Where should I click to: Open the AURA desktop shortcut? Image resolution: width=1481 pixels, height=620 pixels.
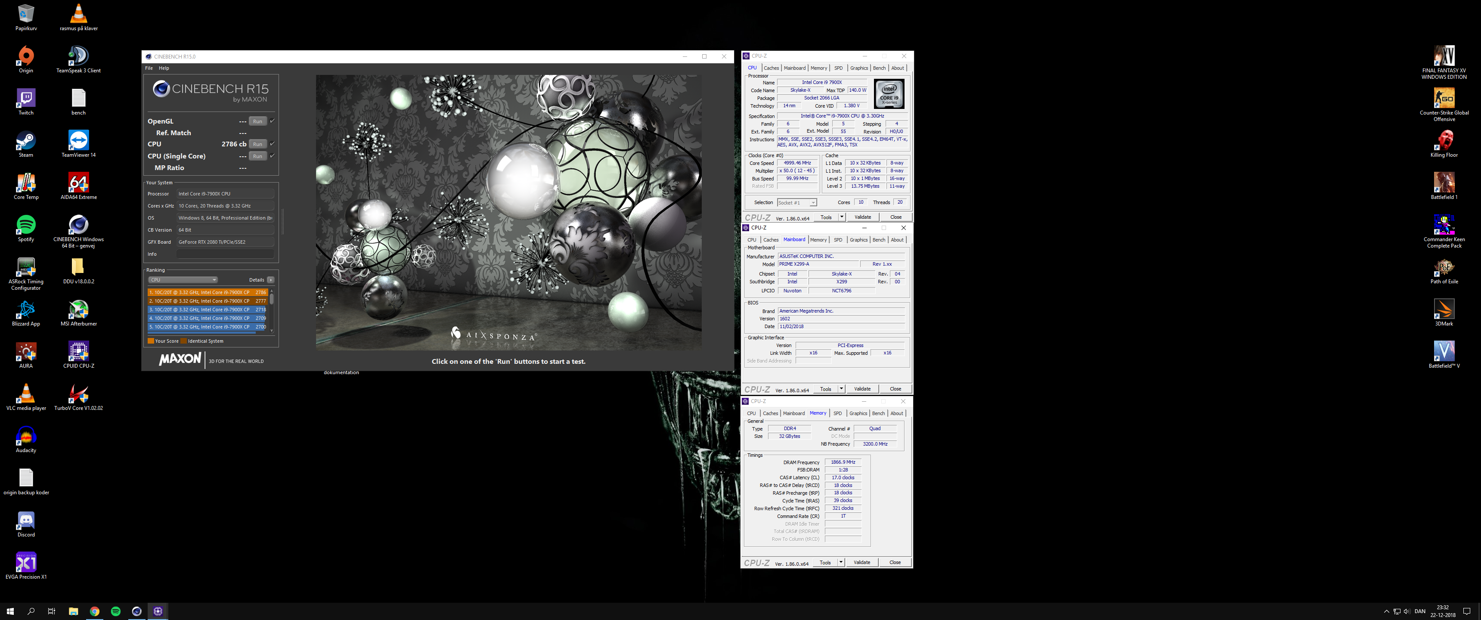tap(26, 355)
